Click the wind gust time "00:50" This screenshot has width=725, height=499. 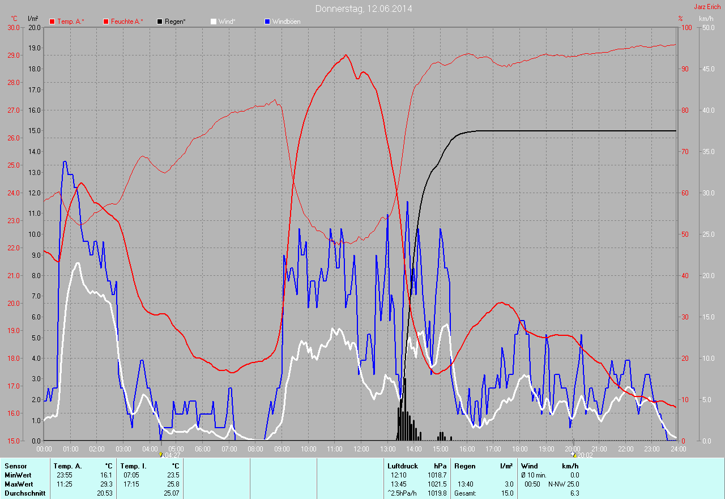(532, 484)
